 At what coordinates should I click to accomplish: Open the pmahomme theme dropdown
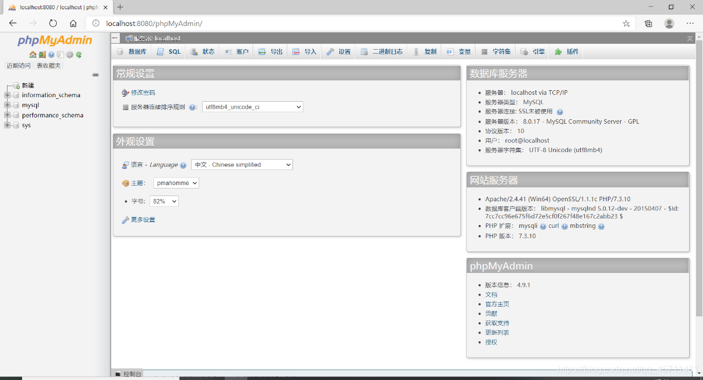pos(176,183)
